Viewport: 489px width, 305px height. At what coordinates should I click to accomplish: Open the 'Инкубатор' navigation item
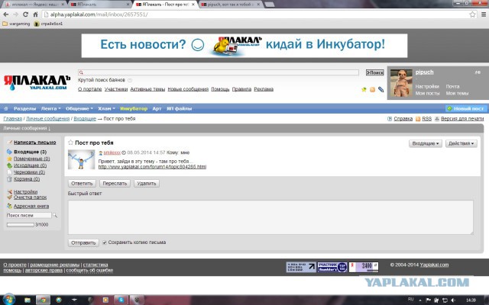click(x=134, y=108)
